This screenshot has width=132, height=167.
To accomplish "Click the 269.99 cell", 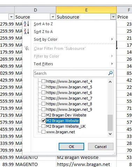I will click(x=7, y=59).
